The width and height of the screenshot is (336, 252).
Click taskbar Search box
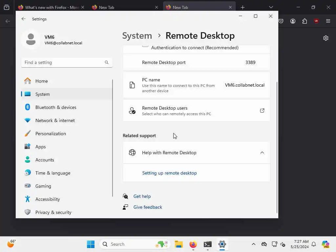click(x=135, y=244)
